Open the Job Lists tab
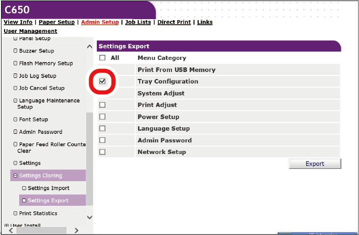 [138, 22]
